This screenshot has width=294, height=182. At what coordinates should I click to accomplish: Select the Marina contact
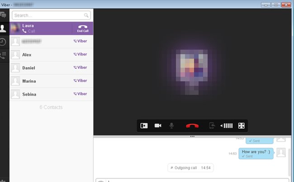tap(52, 81)
